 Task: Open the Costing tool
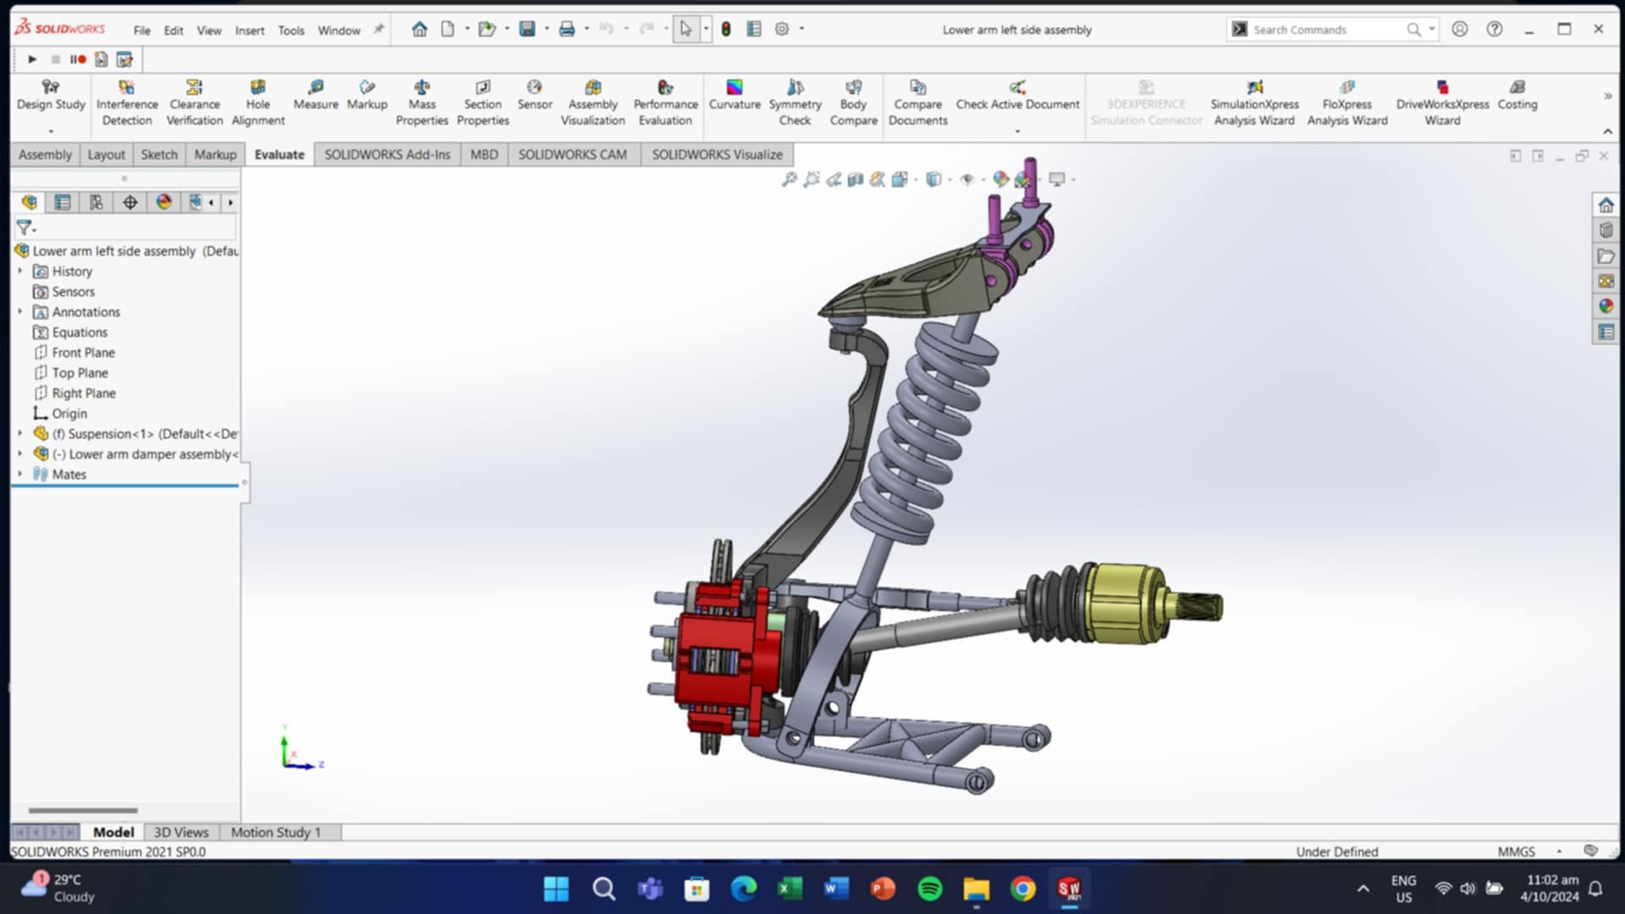tap(1517, 95)
